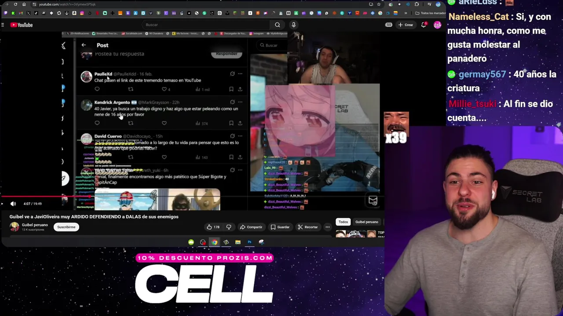
Task: Open the browser extensions puzzle icon
Action: click(x=417, y=4)
